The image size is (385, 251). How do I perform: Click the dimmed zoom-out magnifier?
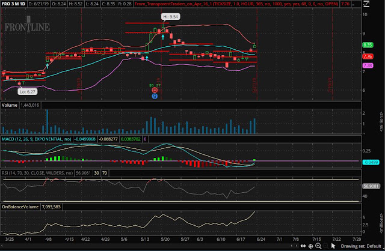coord(325,246)
